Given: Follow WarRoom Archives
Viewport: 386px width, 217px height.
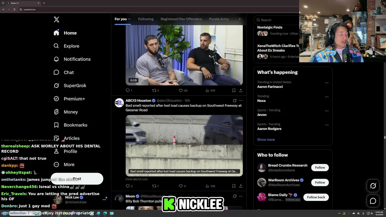Looking at the screenshot, I should (320, 182).
